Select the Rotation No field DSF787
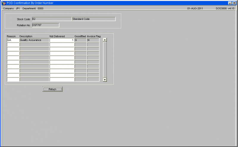 46,25
